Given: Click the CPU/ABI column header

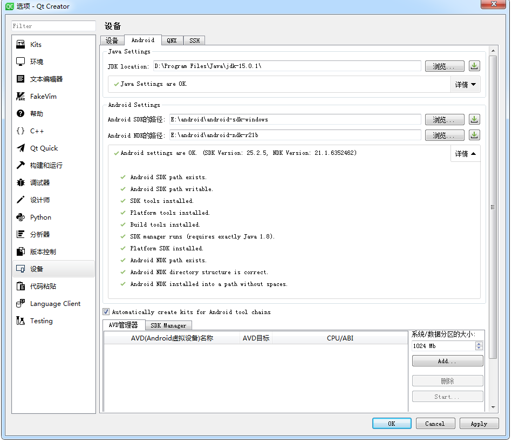Looking at the screenshot, I should tap(340, 338).
